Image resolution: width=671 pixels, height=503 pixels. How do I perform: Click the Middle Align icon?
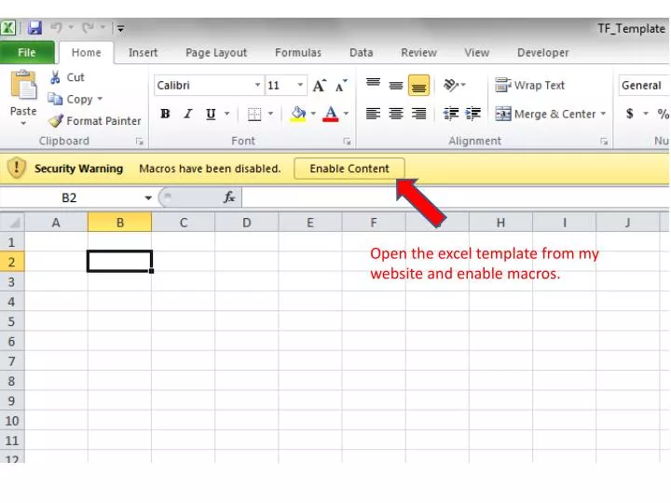coord(396,86)
